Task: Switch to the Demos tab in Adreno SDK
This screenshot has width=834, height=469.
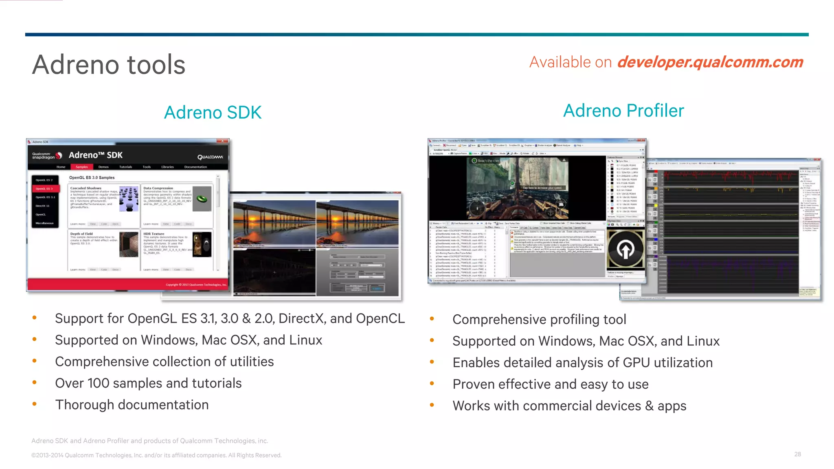Action: pos(103,167)
